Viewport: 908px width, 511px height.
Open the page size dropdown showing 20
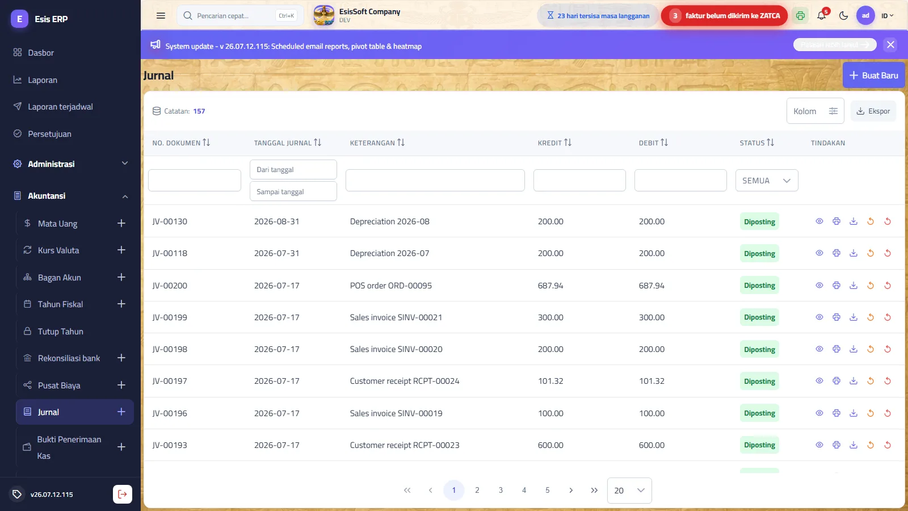click(x=629, y=491)
